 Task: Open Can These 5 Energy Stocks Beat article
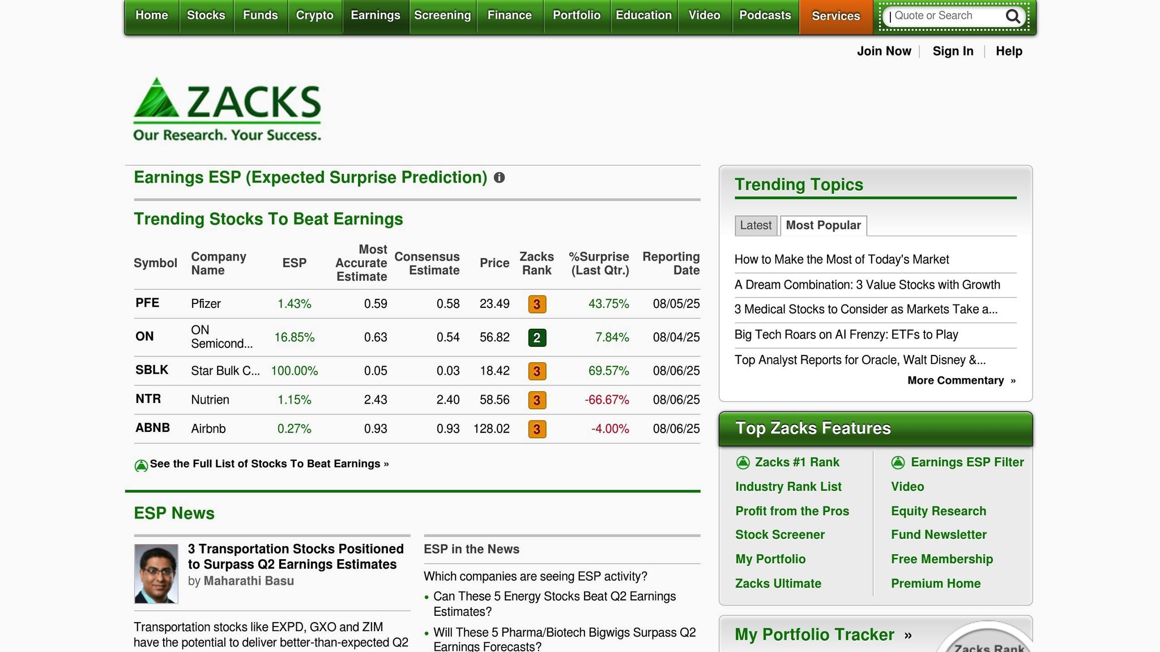tap(555, 604)
